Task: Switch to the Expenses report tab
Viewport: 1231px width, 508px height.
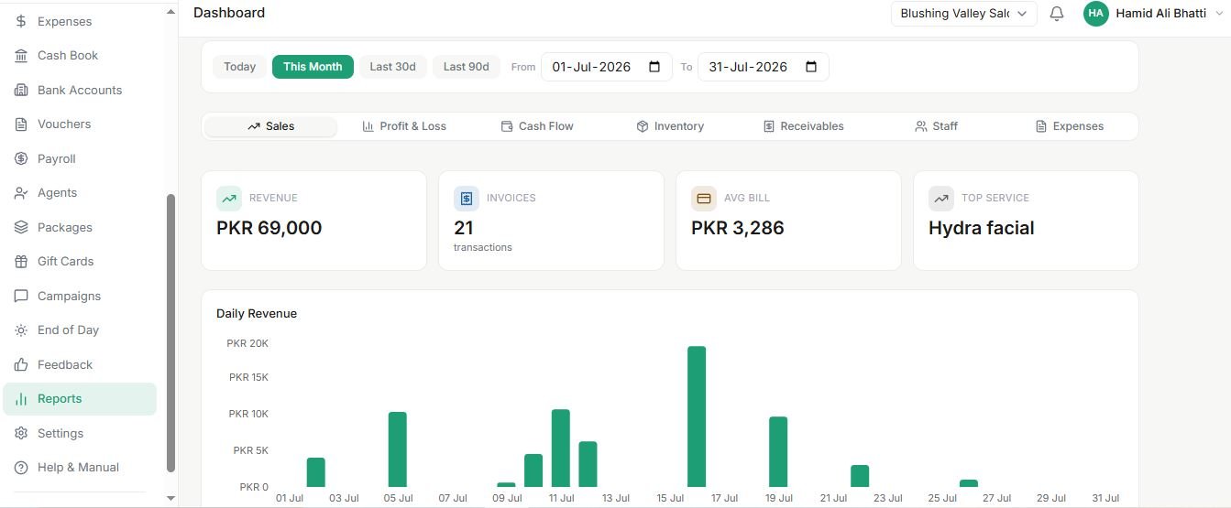Action: coord(1070,126)
